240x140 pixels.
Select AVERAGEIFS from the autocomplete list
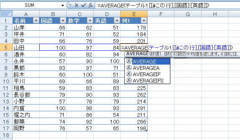tap(148, 81)
